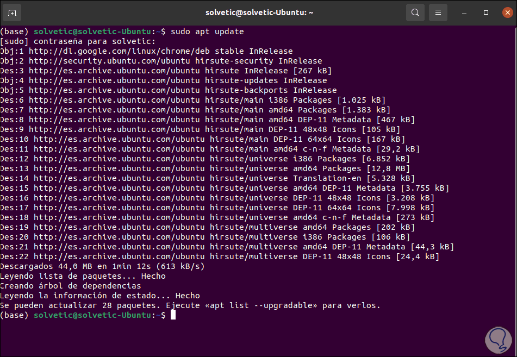Click the hirsute-backports InRelease line
The height and width of the screenshot is (357, 517).
tap(169, 90)
